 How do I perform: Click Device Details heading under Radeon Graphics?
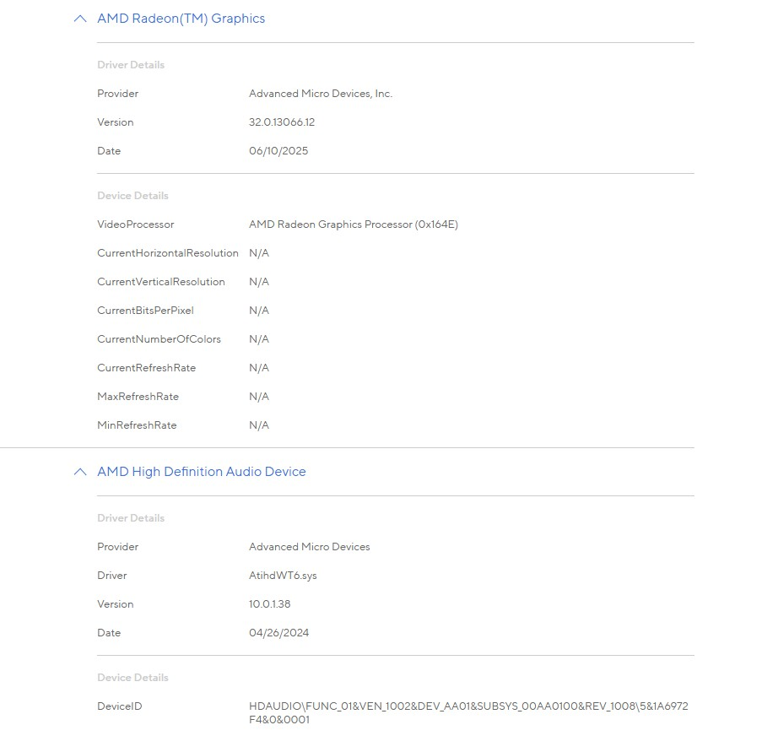click(132, 196)
